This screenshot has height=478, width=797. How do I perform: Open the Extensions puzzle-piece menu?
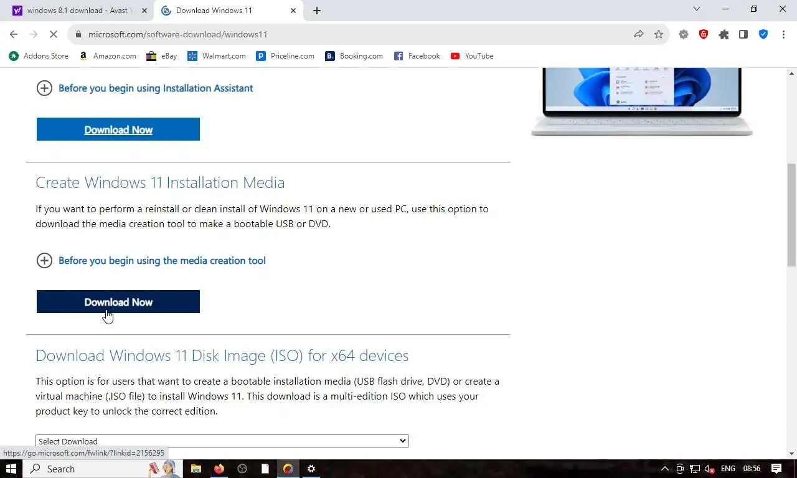tap(724, 34)
